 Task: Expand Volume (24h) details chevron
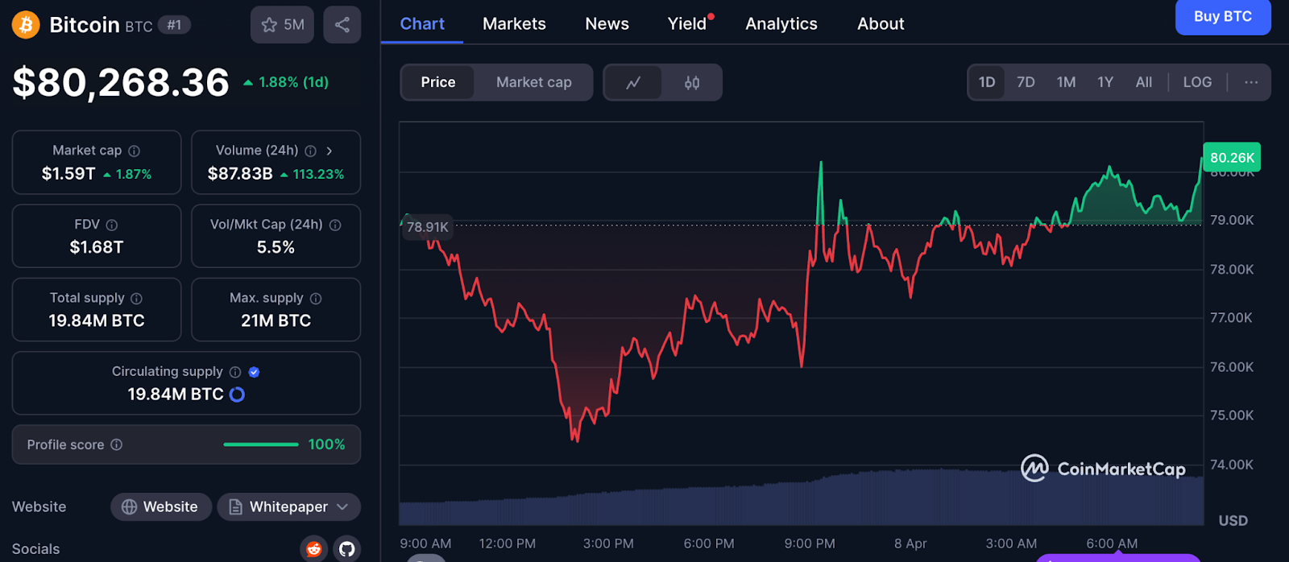329,151
